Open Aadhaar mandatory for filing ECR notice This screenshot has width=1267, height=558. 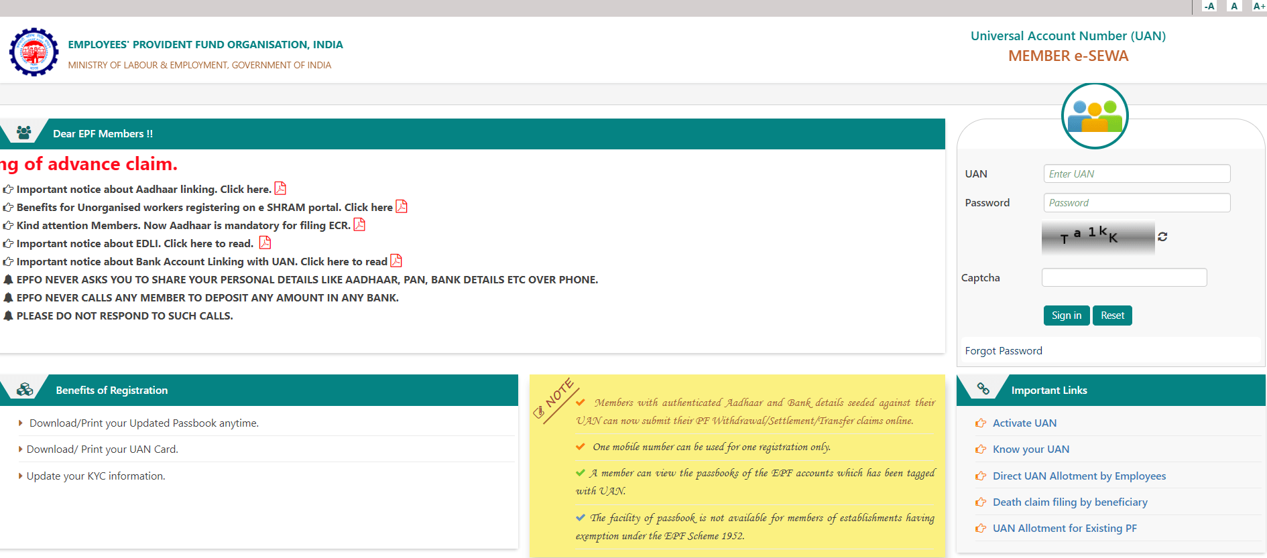(x=184, y=226)
